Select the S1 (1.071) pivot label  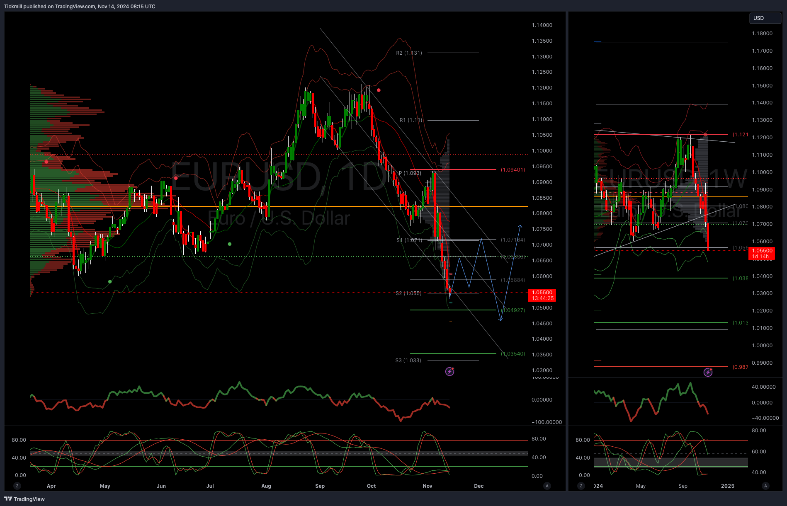[409, 240]
